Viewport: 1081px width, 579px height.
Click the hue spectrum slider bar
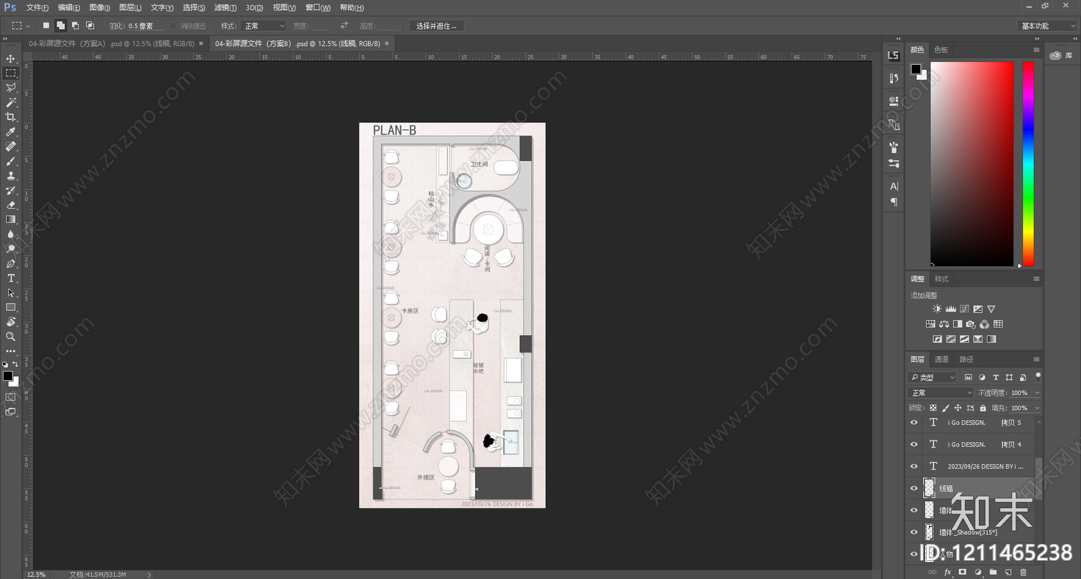pyautogui.click(x=1028, y=164)
